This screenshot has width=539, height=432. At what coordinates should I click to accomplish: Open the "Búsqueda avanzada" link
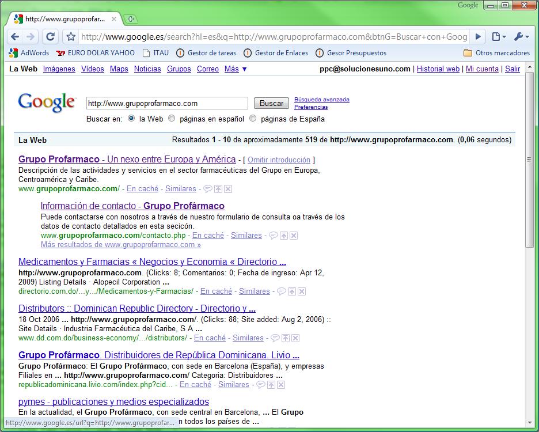pos(322,100)
